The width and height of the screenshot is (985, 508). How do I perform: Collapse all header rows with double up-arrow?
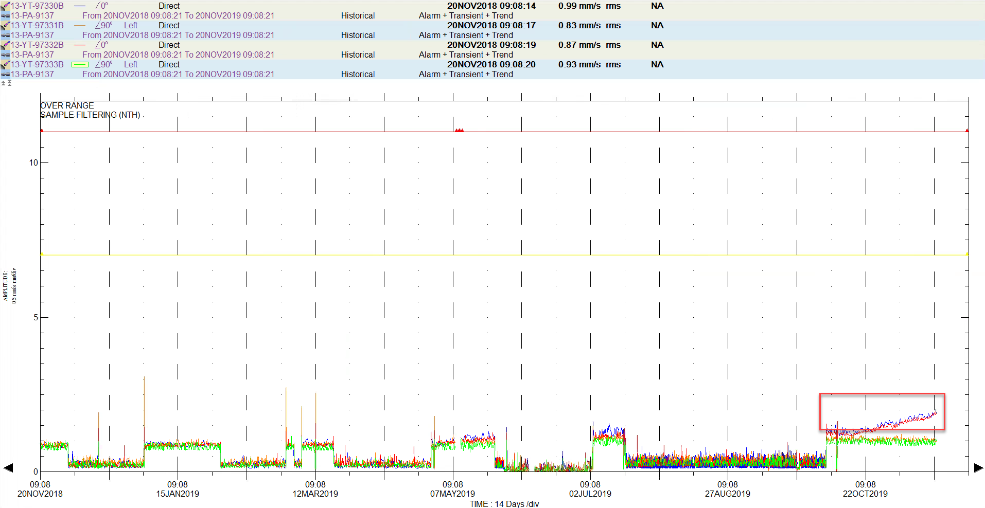pos(9,83)
